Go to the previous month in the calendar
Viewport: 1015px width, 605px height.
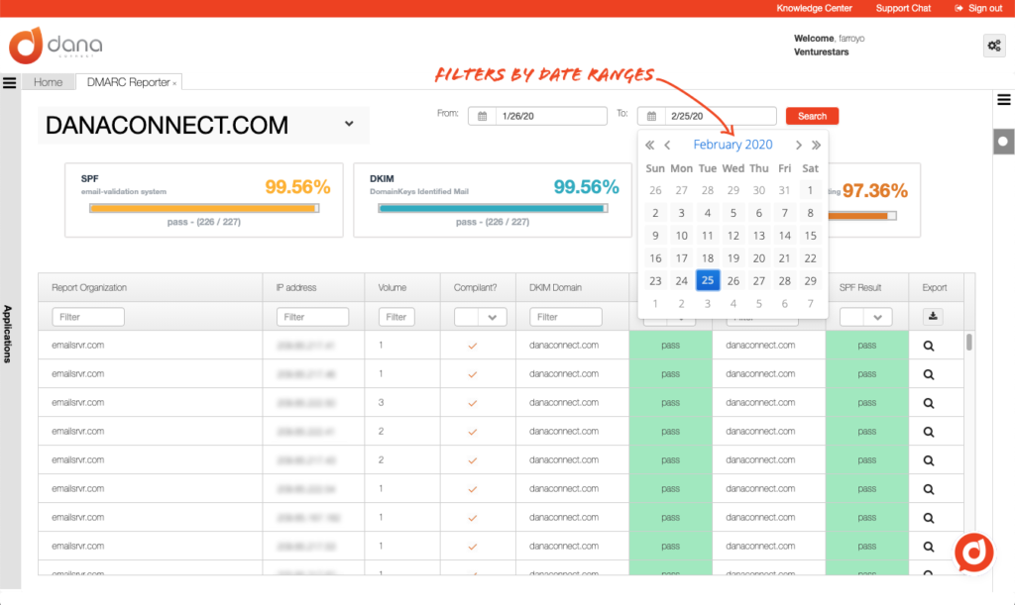click(x=668, y=145)
